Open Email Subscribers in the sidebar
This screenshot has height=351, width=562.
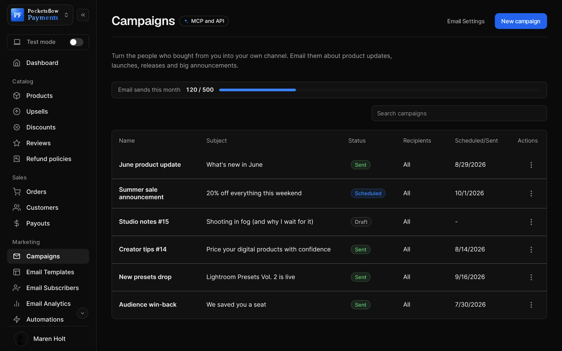48,288
